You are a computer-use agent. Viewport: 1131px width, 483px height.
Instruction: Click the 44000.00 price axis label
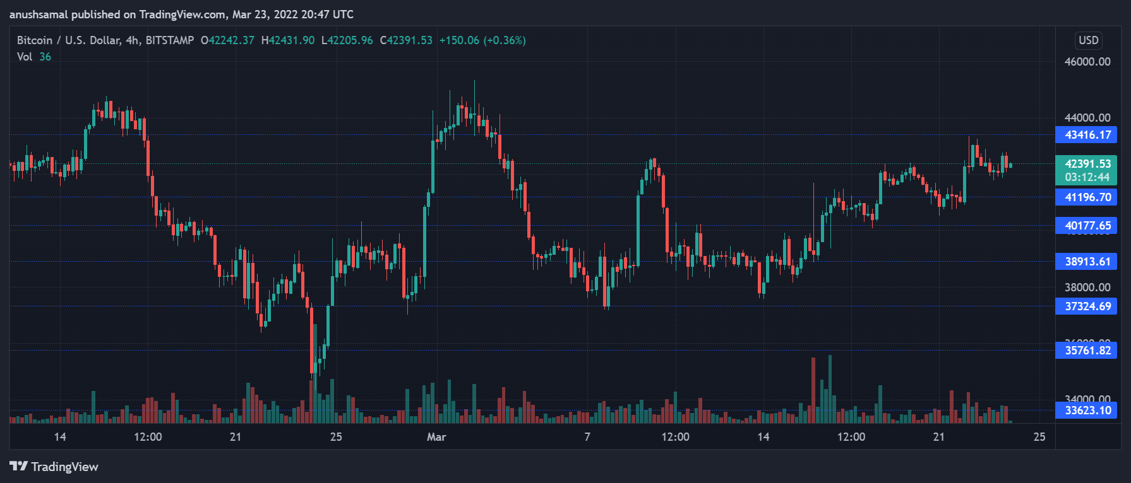[x=1087, y=118]
